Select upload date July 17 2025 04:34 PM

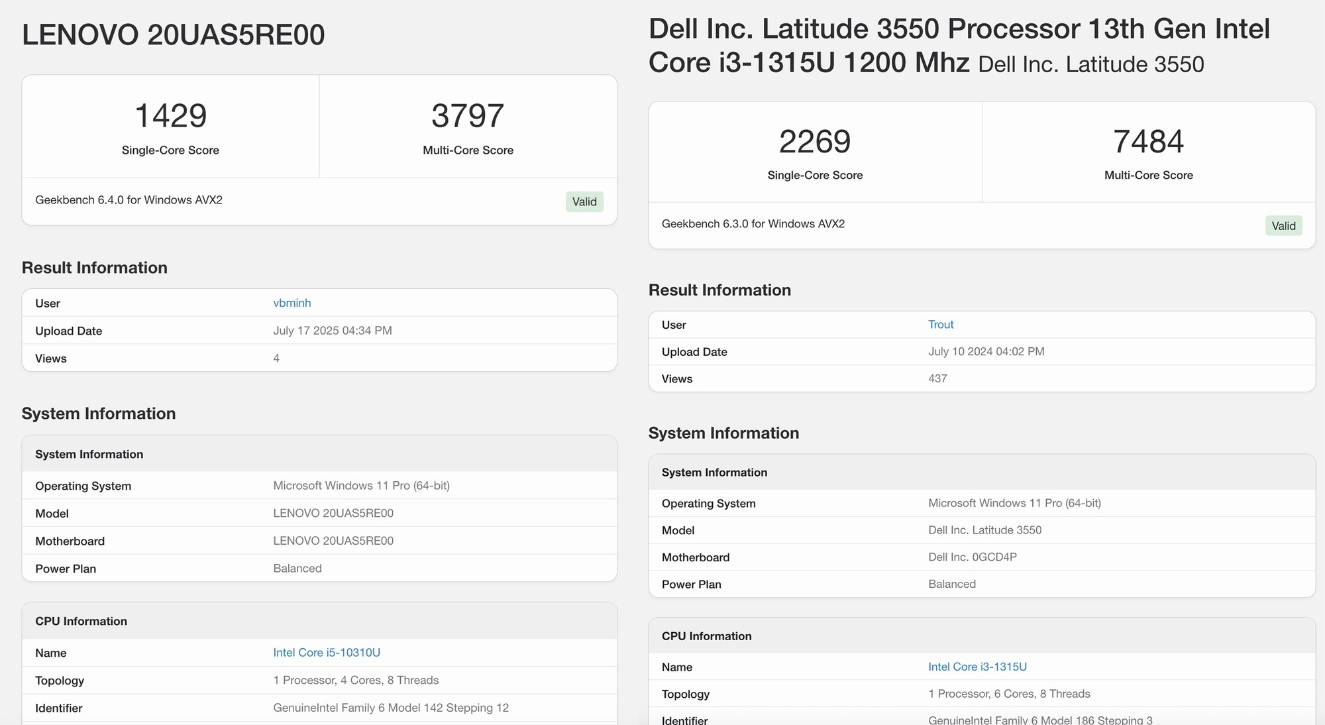[333, 331]
